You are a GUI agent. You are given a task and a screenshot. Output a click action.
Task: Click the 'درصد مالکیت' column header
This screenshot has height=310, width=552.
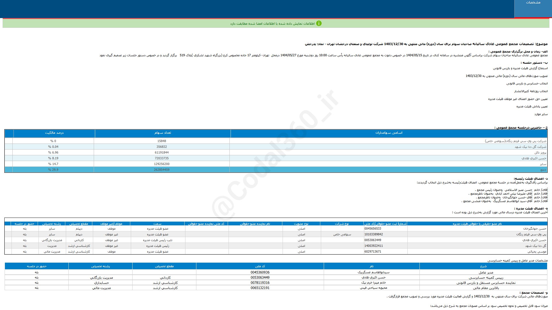pyautogui.click(x=54, y=133)
